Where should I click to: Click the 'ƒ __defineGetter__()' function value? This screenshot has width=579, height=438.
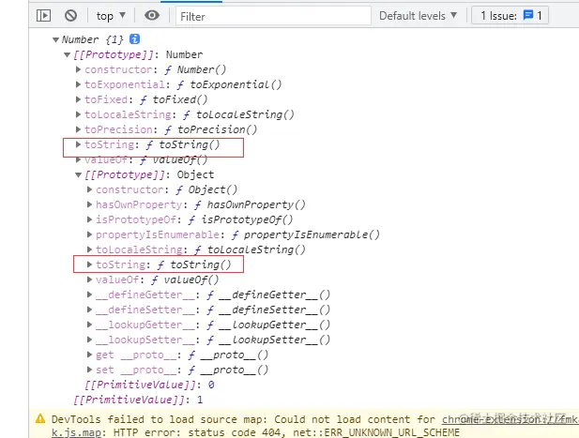coord(268,295)
